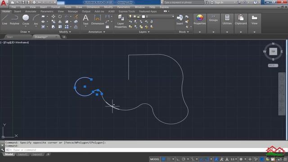
Task: Open the Dimension menu in menu bar
Action: 93,7
